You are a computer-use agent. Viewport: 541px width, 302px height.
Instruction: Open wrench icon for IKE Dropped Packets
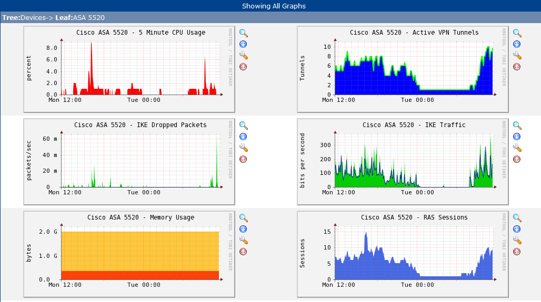click(244, 148)
